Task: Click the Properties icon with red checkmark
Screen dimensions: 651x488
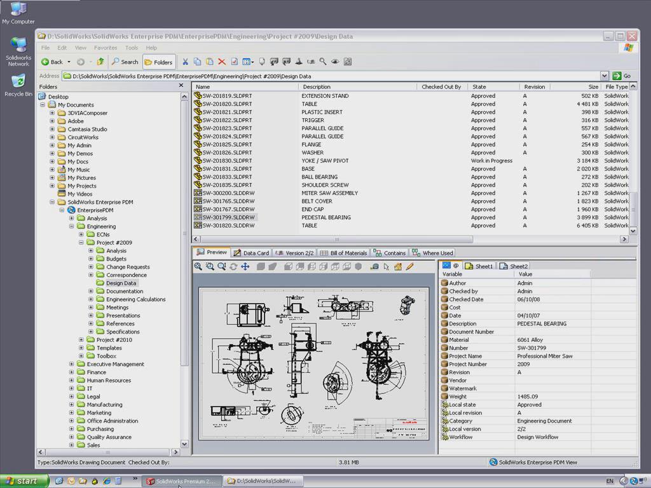Action: (234, 62)
